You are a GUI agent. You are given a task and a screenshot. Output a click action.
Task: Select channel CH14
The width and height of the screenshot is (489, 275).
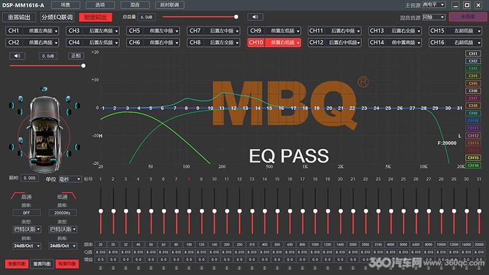377,42
